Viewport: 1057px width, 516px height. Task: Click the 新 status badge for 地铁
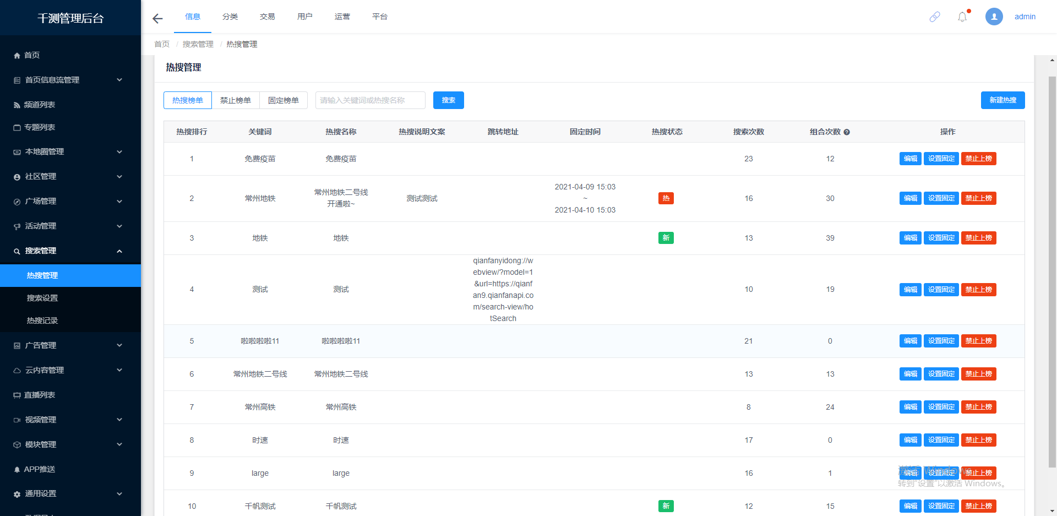pos(666,238)
